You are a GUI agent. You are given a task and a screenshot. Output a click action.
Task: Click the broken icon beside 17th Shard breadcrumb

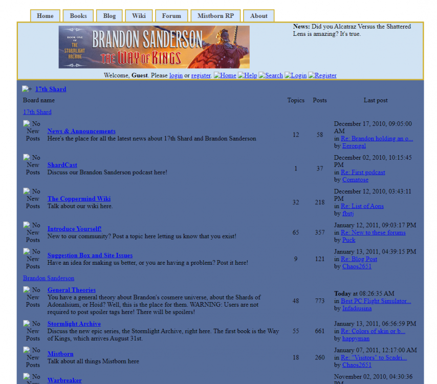[27, 89]
